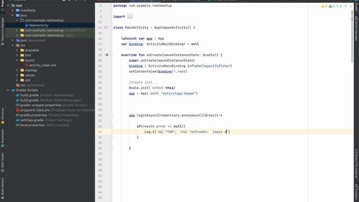This screenshot has height=202, width=359.
Task: Toggle fold marker at loginAsync line 30
Action: coord(112,116)
